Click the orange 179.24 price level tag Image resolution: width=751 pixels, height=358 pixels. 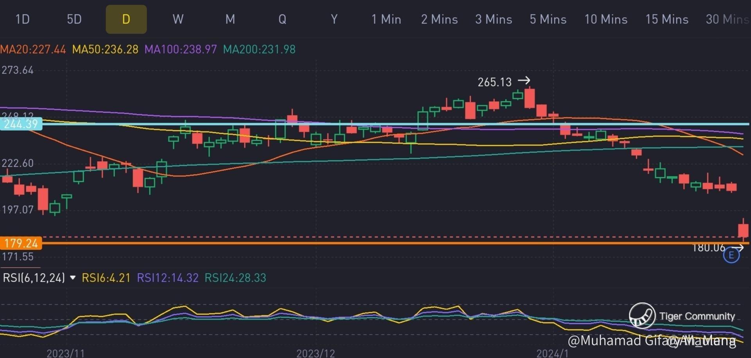pos(21,243)
